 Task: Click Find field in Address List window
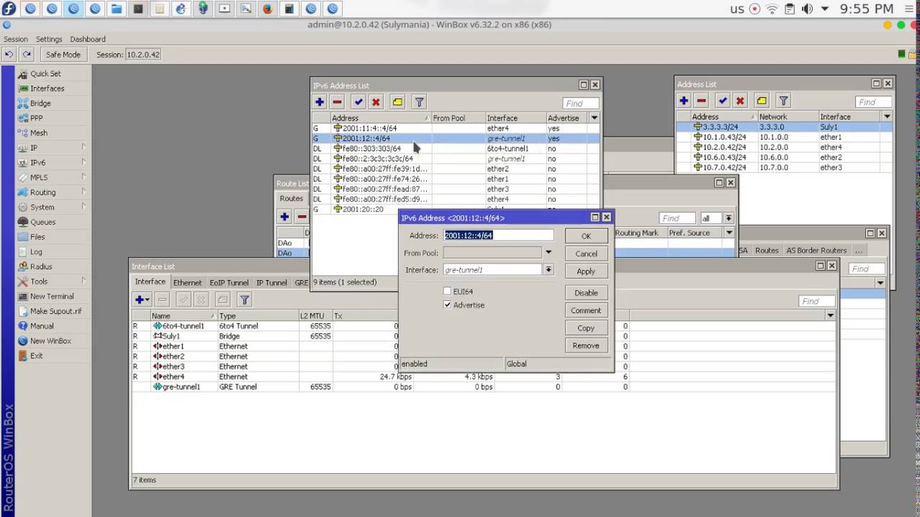pyautogui.click(x=873, y=101)
